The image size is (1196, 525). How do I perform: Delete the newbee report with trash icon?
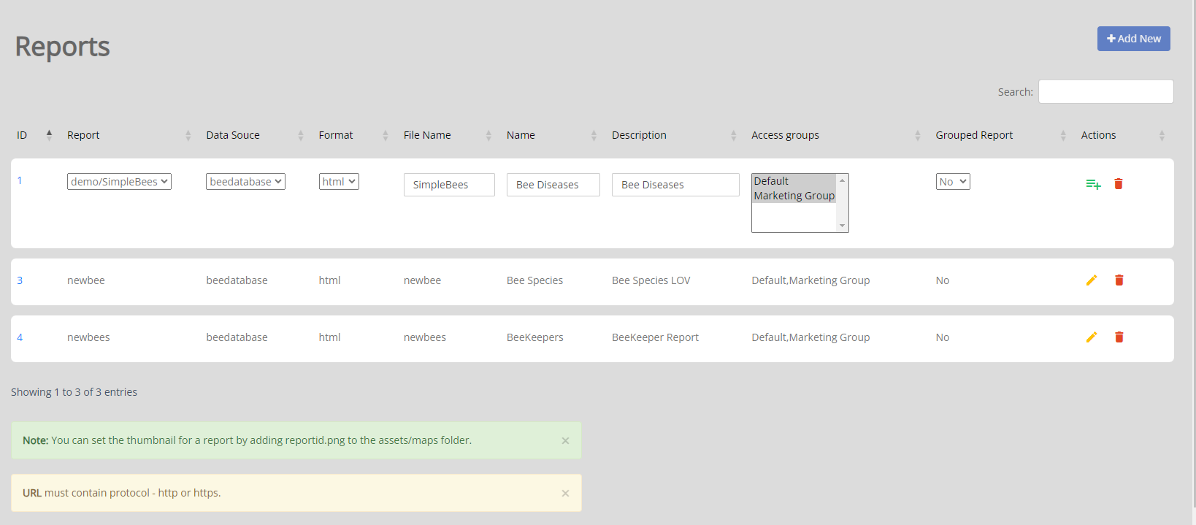(1119, 280)
